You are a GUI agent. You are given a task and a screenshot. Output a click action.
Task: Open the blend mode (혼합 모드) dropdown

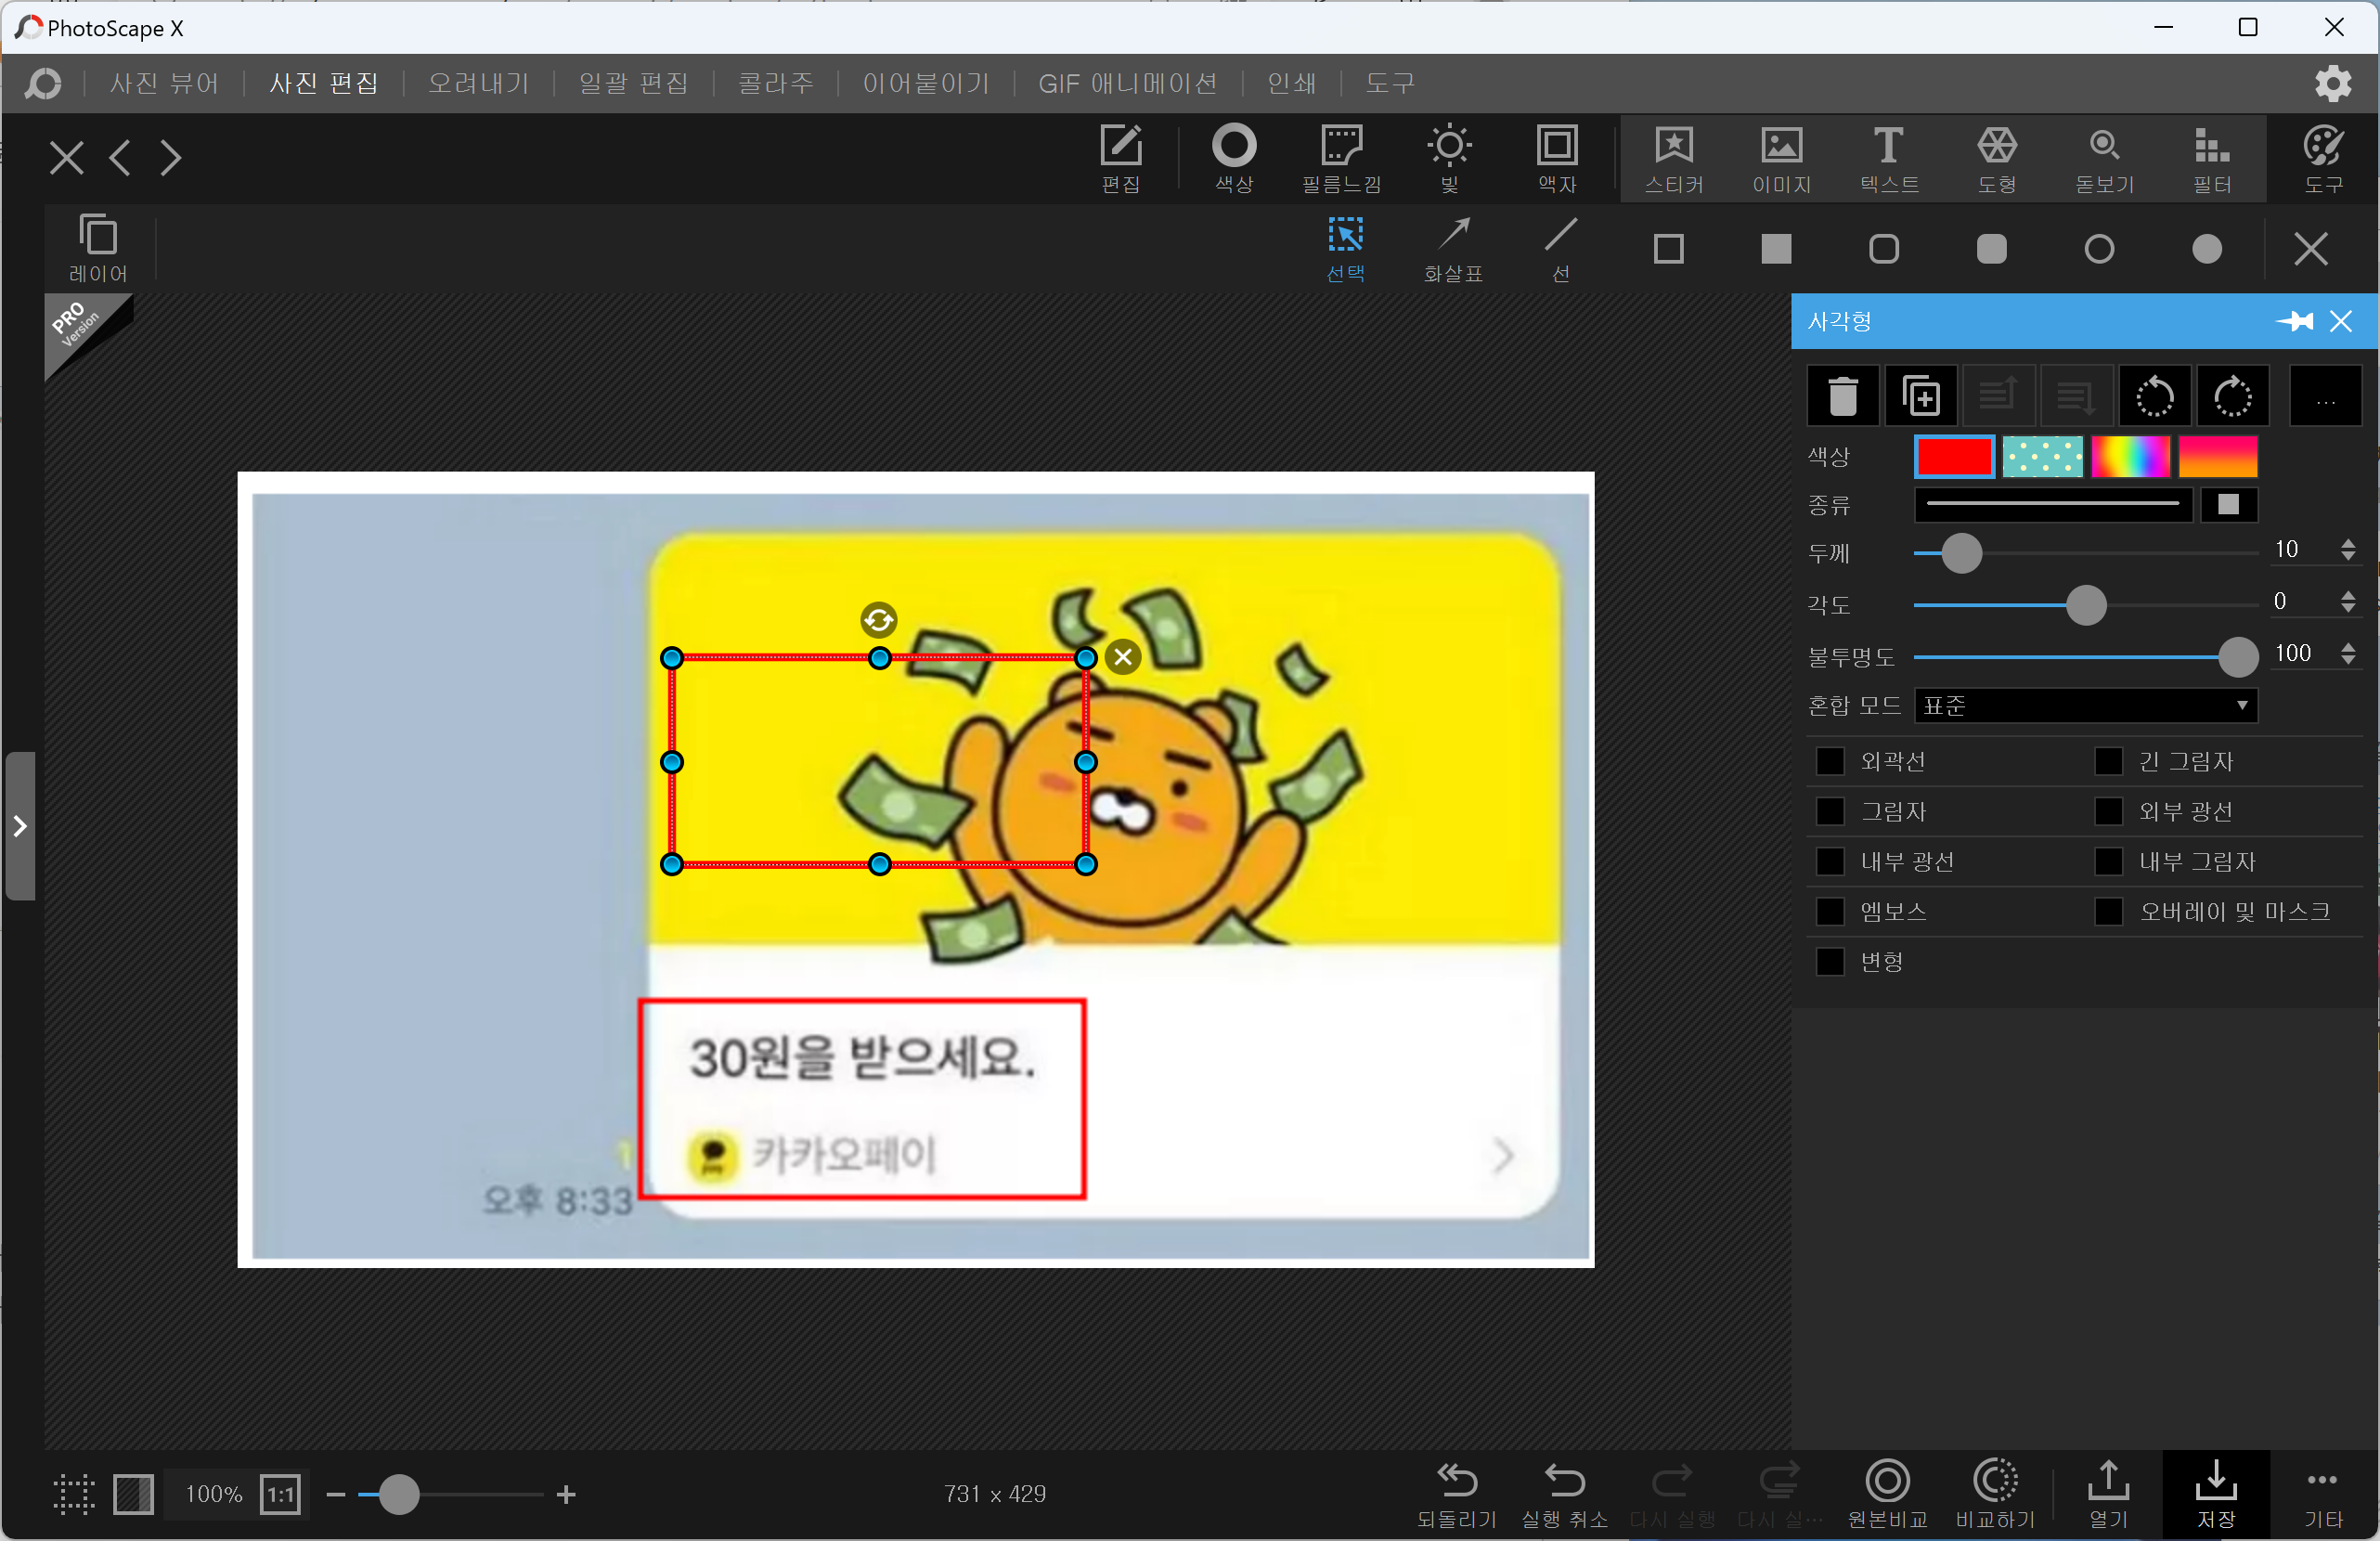click(x=2085, y=706)
